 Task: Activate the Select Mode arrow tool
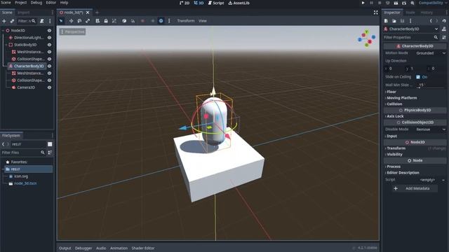61,21
